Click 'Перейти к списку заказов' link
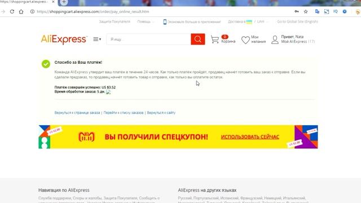Image resolution: width=361 pixels, height=203 pixels. coord(124,113)
